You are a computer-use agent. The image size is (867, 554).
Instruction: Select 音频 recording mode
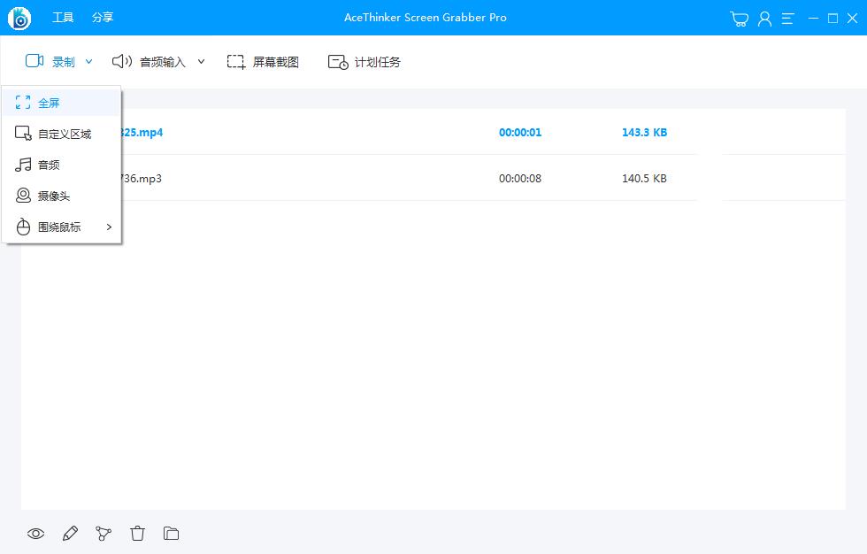[x=49, y=165]
